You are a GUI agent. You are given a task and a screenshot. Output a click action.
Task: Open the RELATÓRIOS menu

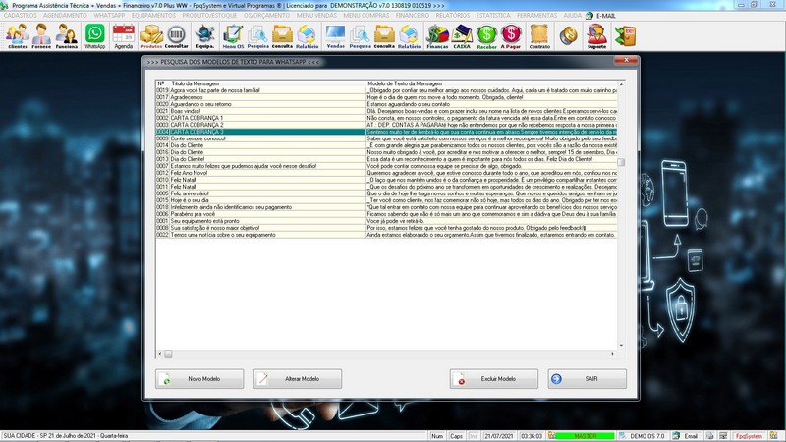click(x=453, y=16)
